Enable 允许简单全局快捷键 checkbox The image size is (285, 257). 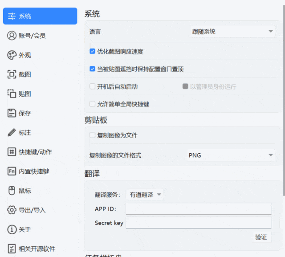92,104
